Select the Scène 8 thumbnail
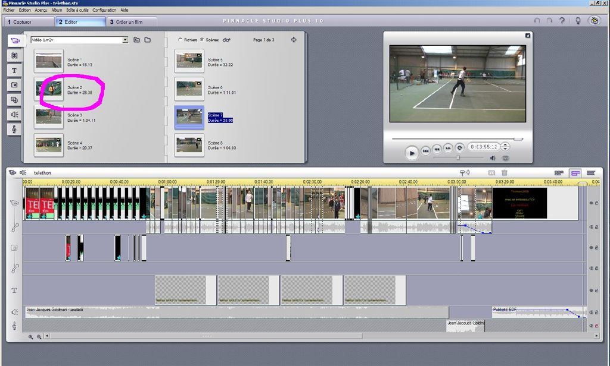The height and width of the screenshot is (366, 610). click(x=189, y=145)
